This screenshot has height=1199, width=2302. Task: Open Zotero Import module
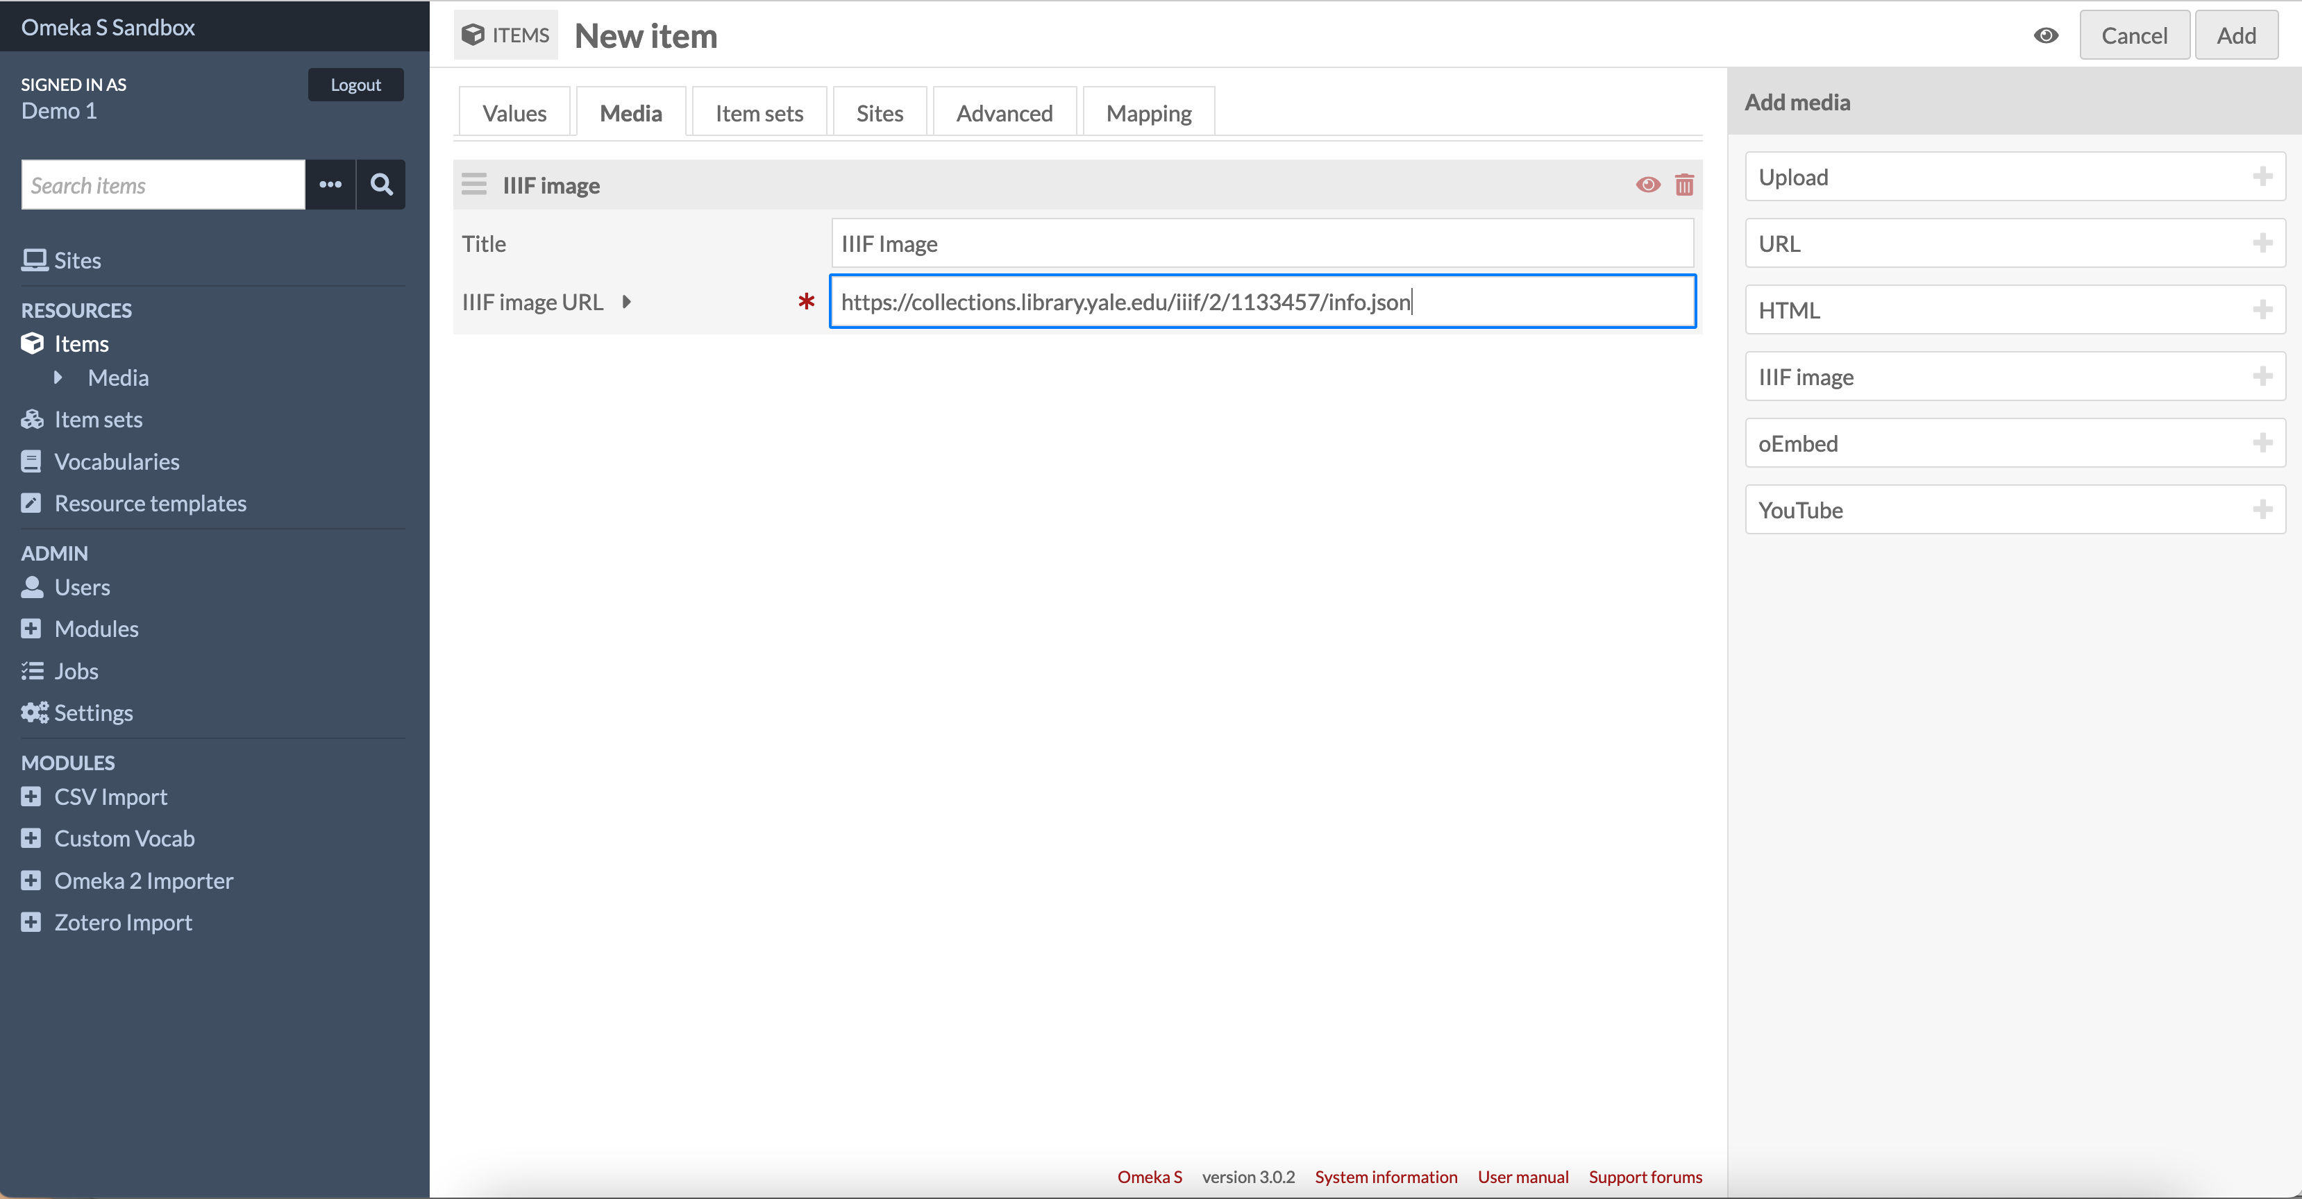(107, 922)
